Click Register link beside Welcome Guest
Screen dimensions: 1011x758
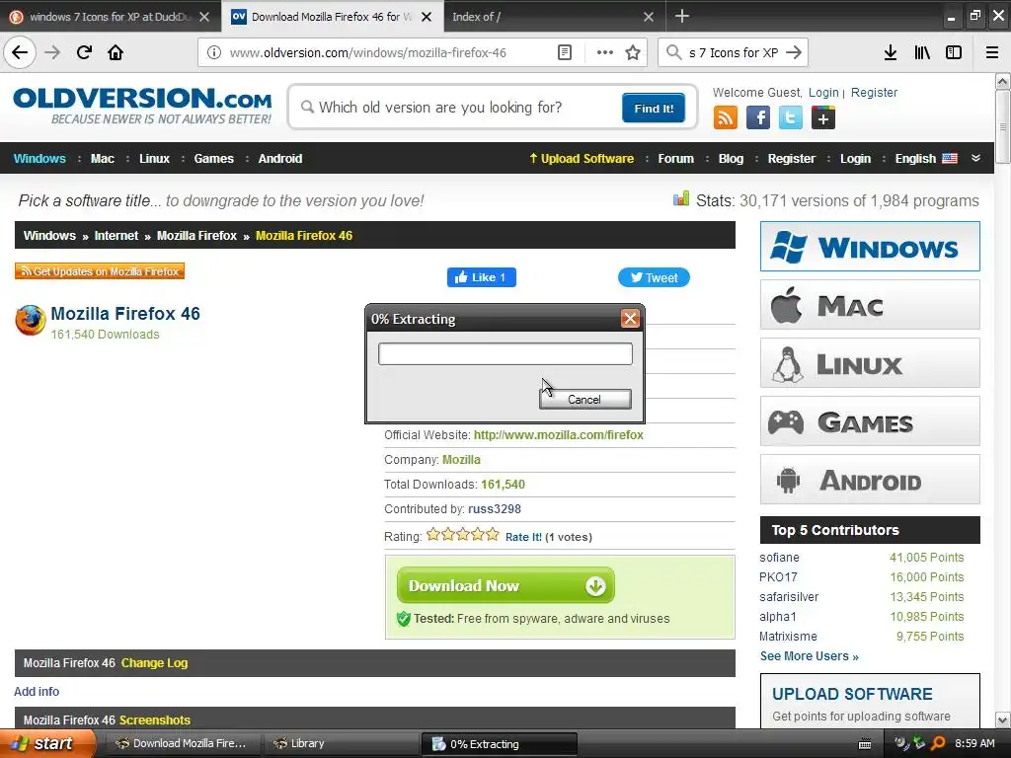click(x=874, y=92)
